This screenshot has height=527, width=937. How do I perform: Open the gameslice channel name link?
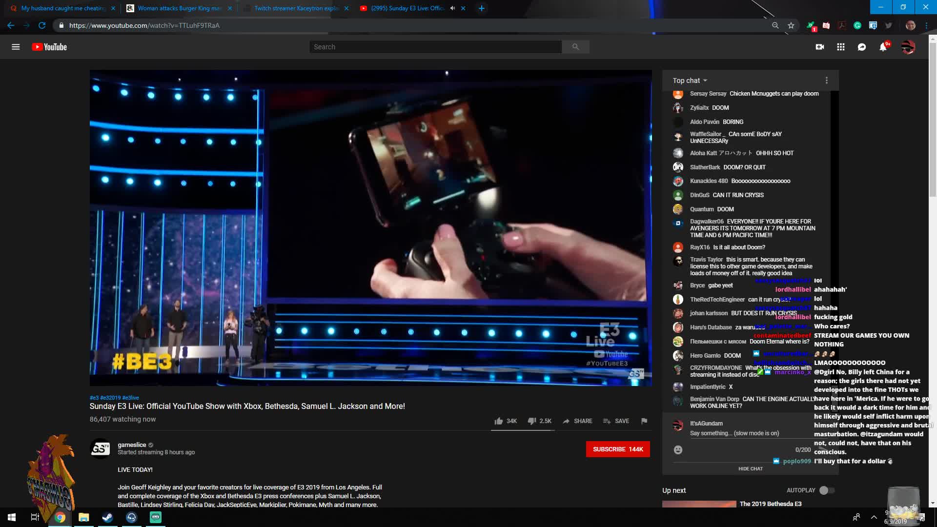[132, 445]
